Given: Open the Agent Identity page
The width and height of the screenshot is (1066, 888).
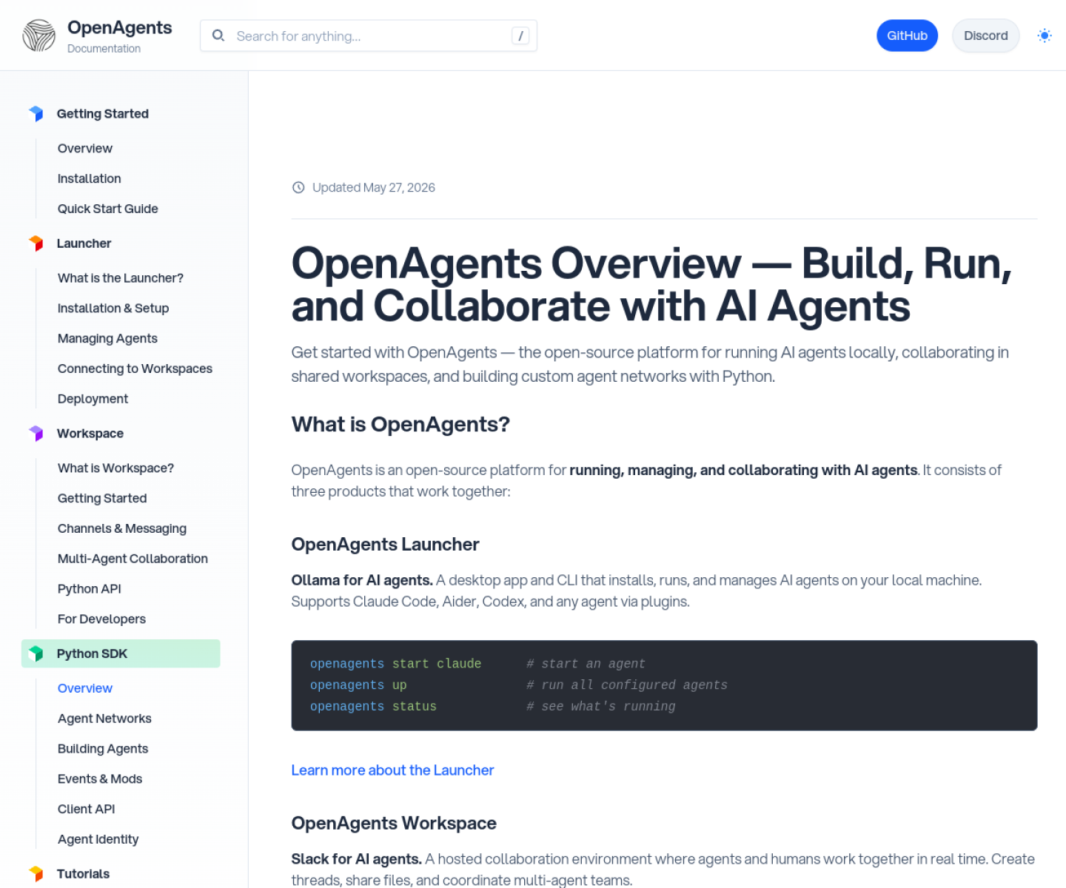Looking at the screenshot, I should pyautogui.click(x=98, y=839).
